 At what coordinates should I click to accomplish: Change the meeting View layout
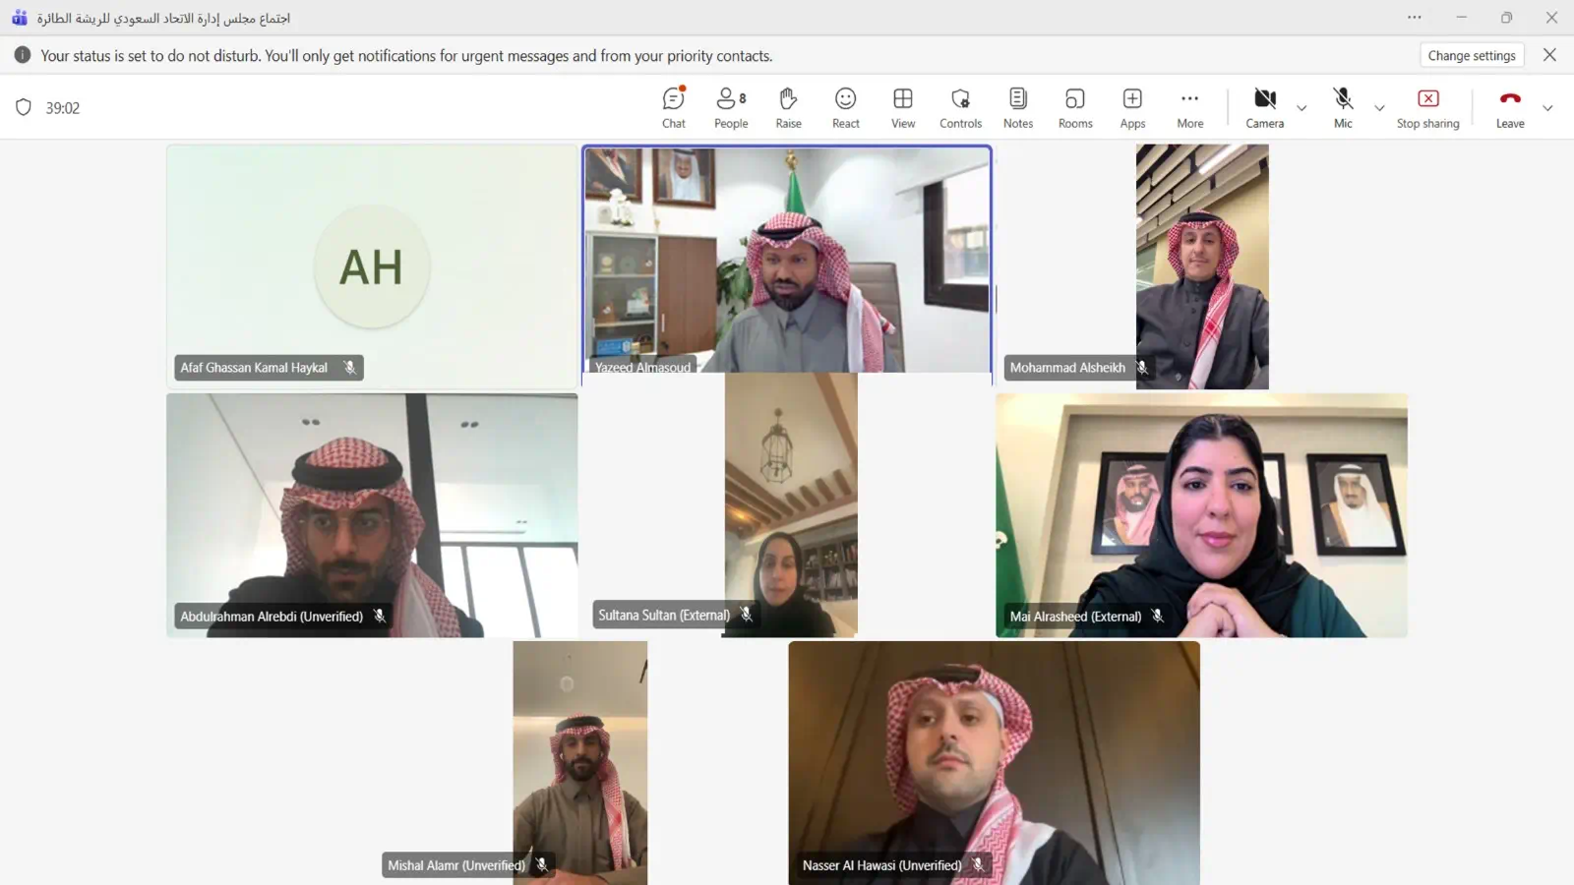coord(903,107)
